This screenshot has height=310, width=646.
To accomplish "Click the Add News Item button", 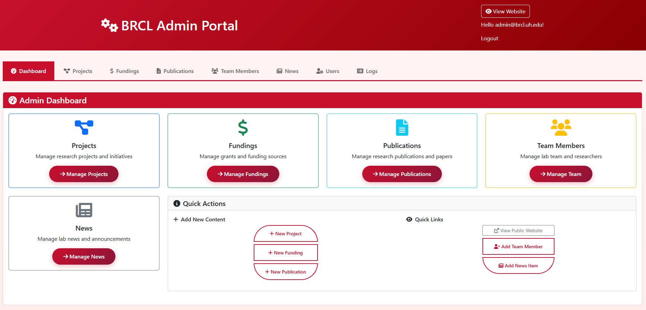I will coord(518,266).
